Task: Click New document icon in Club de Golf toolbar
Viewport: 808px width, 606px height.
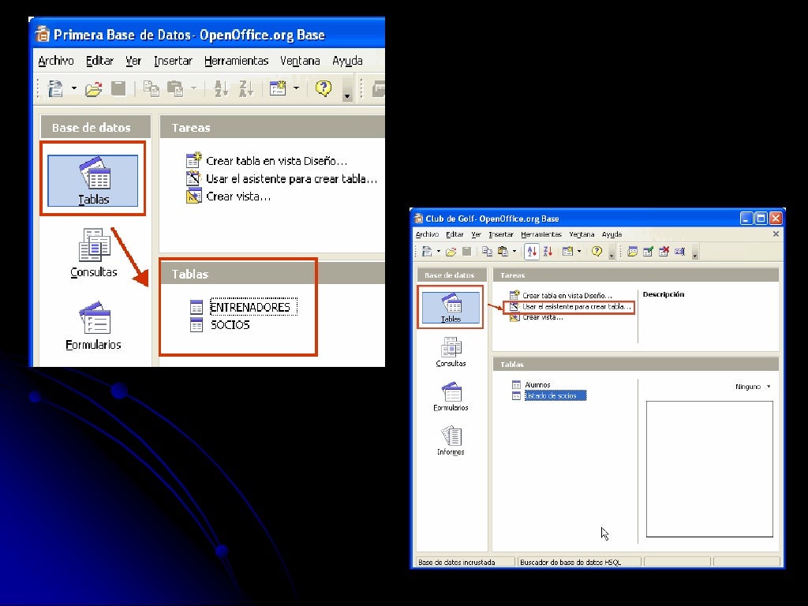Action: pyautogui.click(x=427, y=252)
